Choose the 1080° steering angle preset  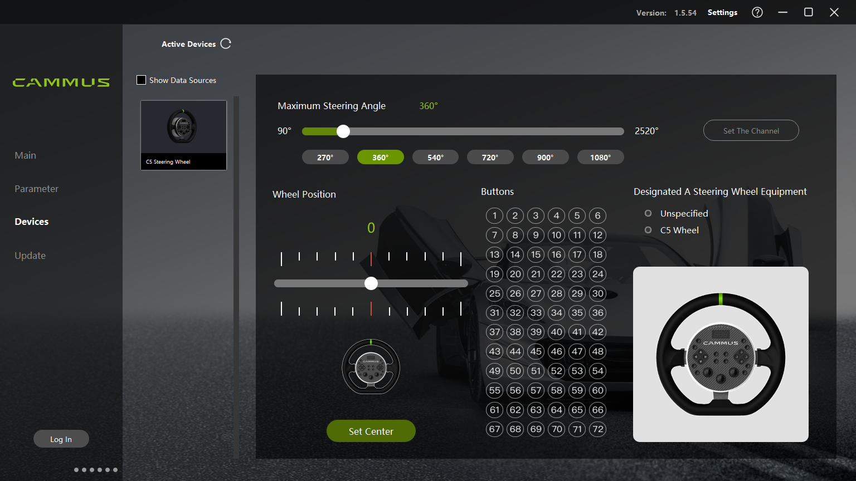(600, 157)
